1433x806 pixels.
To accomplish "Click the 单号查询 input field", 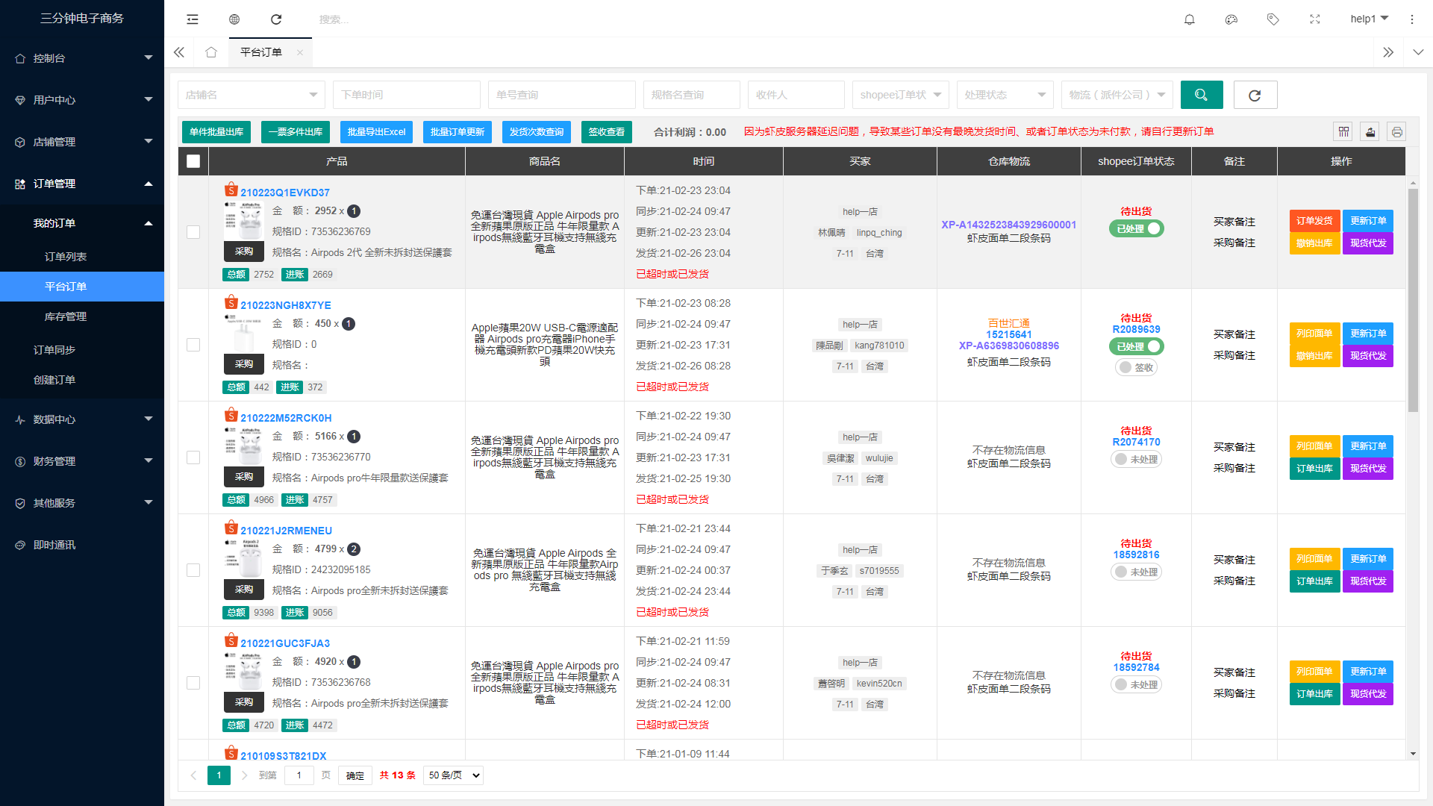I will point(561,95).
